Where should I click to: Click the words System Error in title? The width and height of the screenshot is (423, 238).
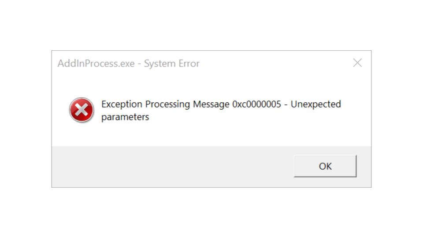coord(171,63)
